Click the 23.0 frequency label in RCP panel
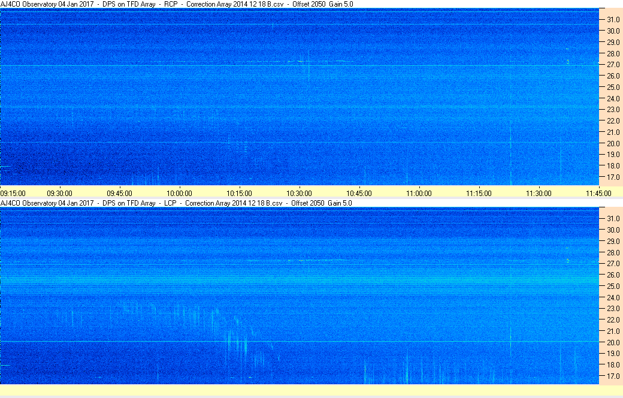This screenshot has height=398, width=623. tap(613, 110)
